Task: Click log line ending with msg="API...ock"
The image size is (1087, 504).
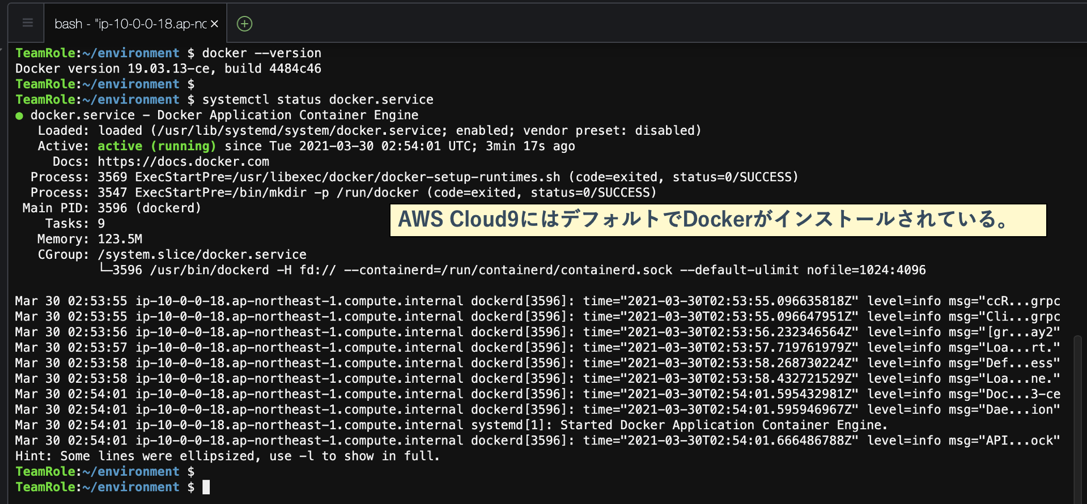Action: (538, 441)
